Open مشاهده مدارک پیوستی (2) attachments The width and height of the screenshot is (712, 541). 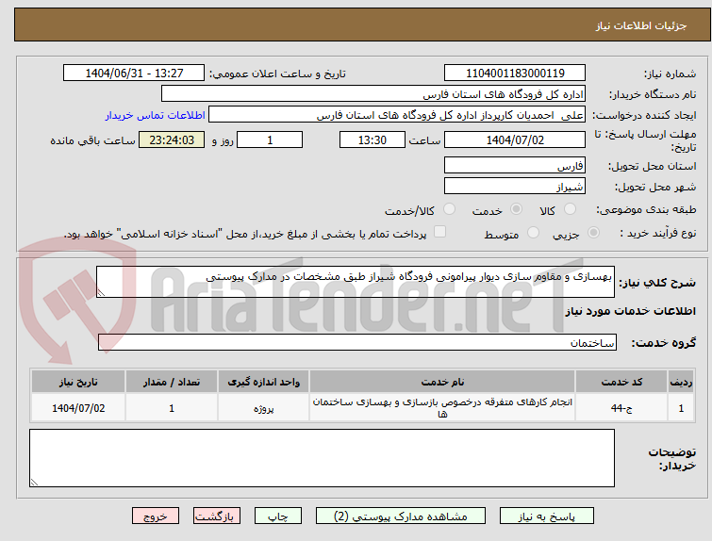[x=401, y=516]
